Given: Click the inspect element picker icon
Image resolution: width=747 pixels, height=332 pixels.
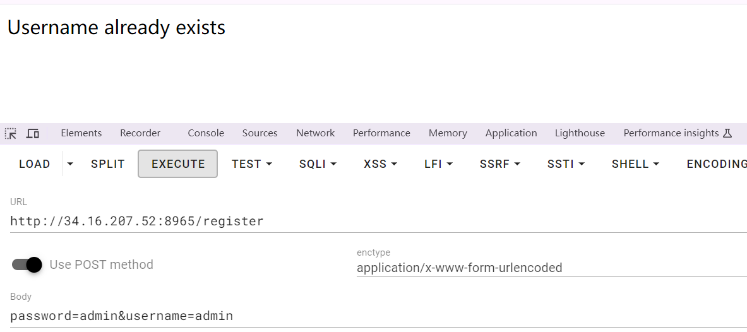Looking at the screenshot, I should point(11,133).
